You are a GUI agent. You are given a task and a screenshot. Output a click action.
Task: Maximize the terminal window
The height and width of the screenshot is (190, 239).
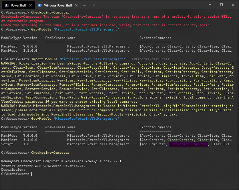coord(221,5)
